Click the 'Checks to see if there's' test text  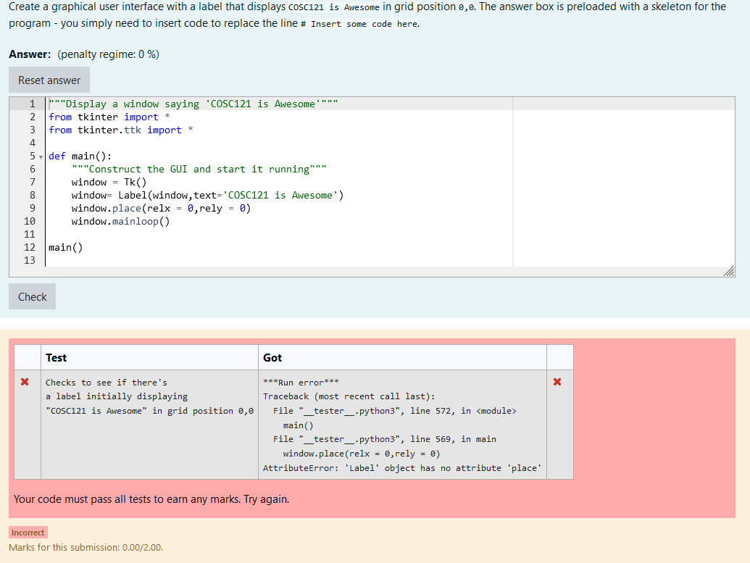[x=107, y=382]
